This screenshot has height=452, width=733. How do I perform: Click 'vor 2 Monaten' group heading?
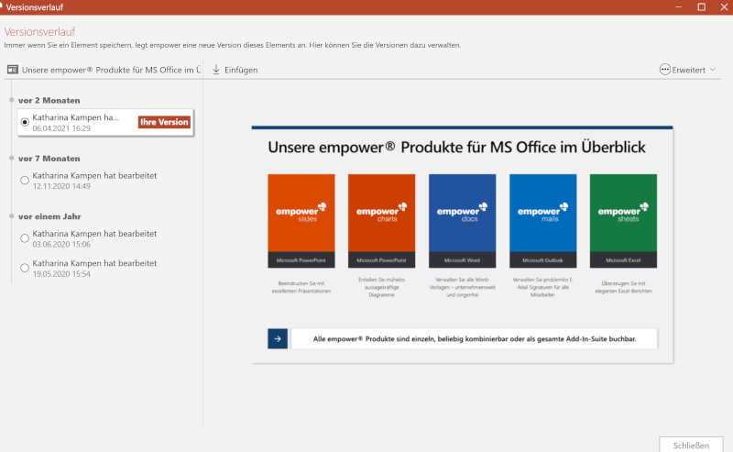pyautogui.click(x=49, y=101)
